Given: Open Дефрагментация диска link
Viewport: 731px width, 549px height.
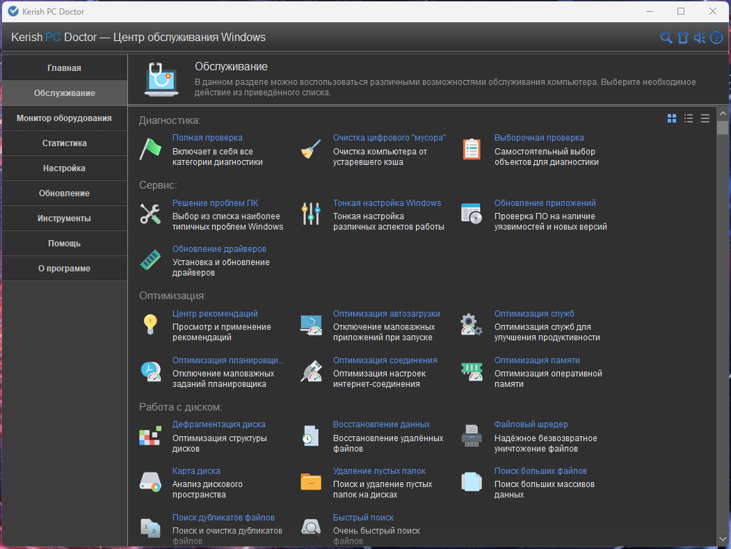Looking at the screenshot, I should [x=218, y=424].
